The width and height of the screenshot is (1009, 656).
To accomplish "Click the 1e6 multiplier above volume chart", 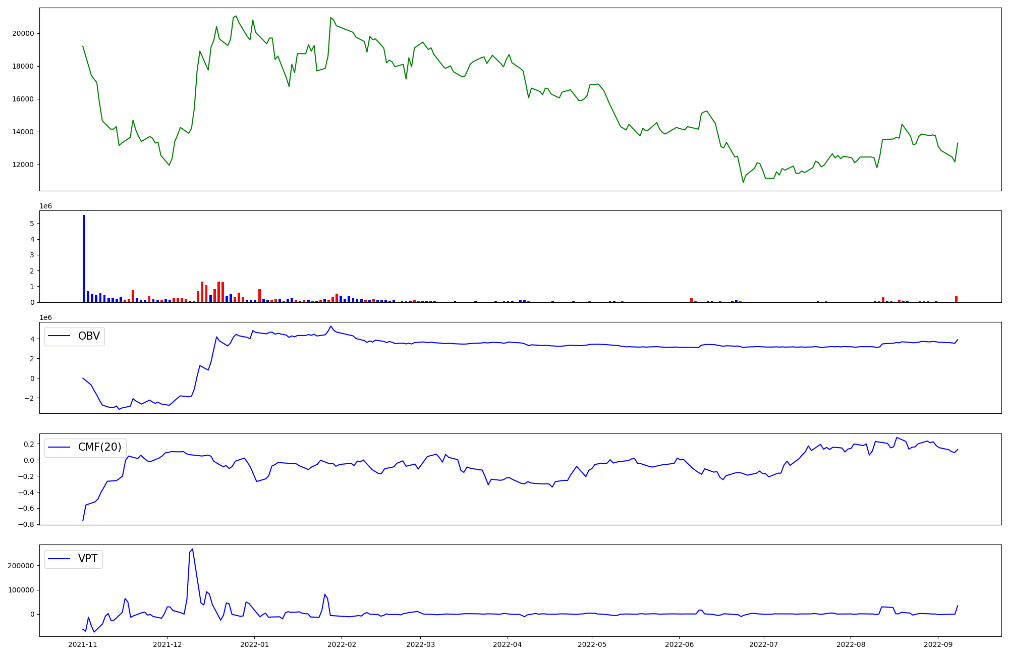I will point(45,206).
